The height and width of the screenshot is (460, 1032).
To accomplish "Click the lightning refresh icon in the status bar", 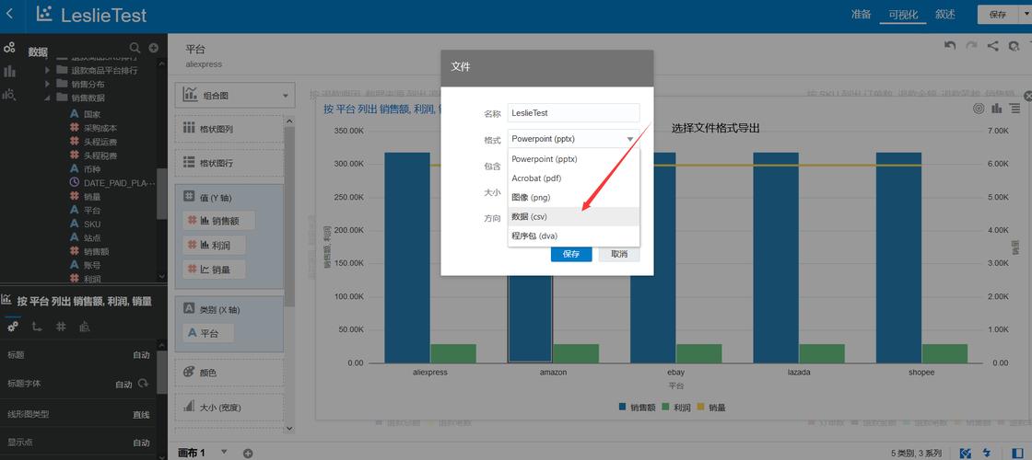I will (x=987, y=453).
